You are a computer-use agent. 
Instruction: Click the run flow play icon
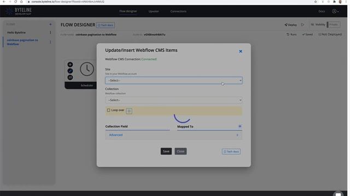302,24
